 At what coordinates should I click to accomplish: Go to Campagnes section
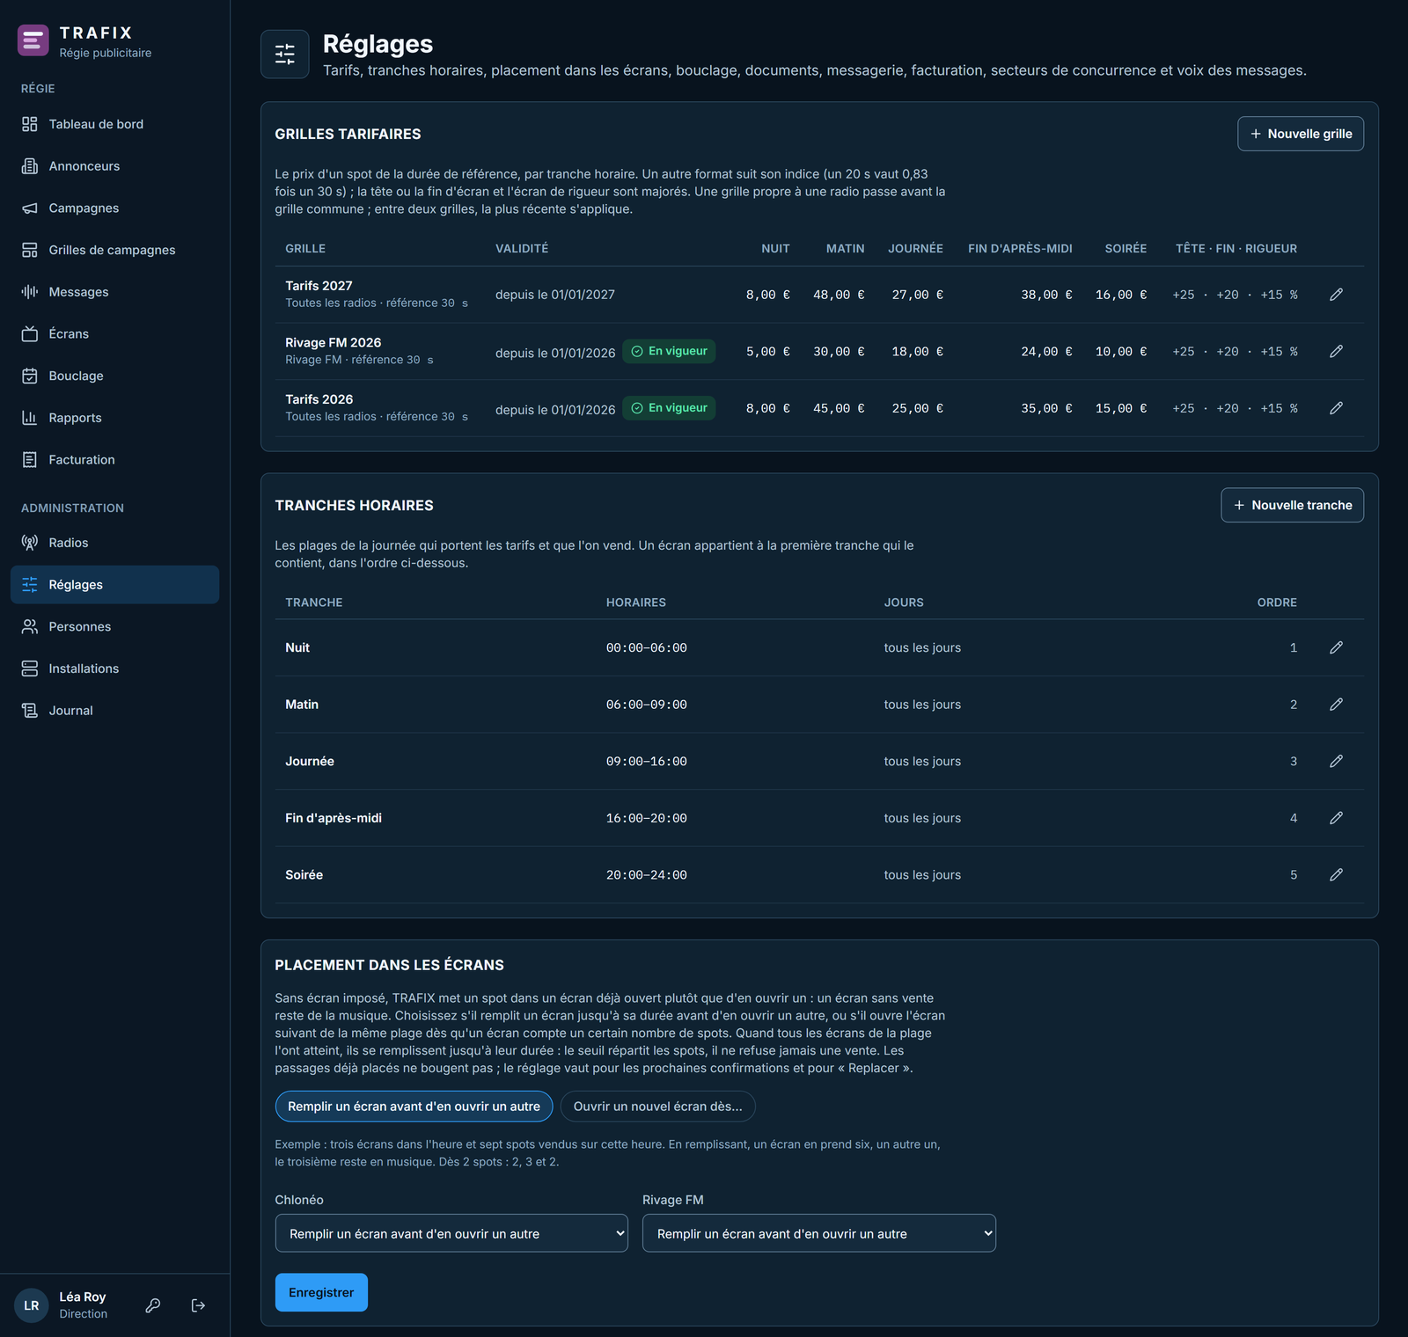[x=114, y=208]
